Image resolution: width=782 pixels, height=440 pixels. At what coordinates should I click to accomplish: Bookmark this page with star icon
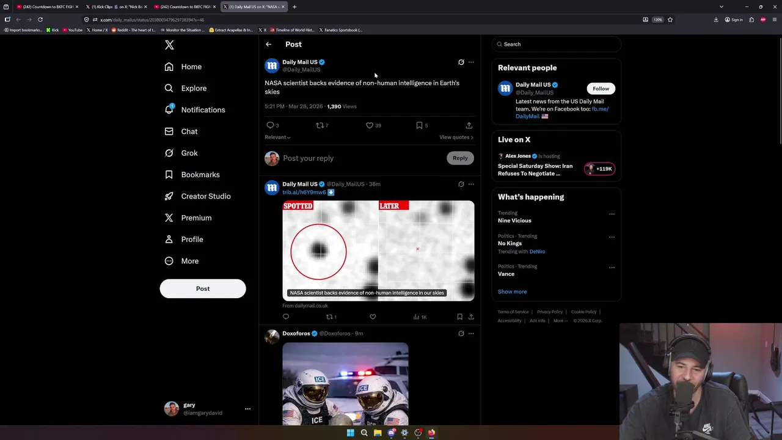[670, 20]
